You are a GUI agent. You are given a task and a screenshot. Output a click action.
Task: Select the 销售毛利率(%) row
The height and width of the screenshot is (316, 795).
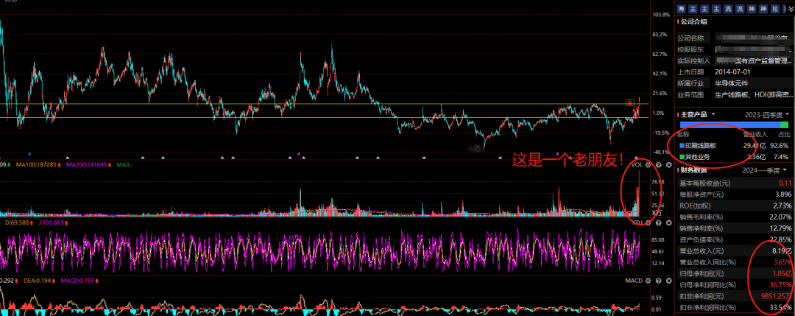(x=735, y=217)
